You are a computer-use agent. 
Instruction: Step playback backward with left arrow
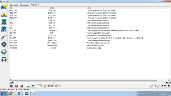point(10,82)
